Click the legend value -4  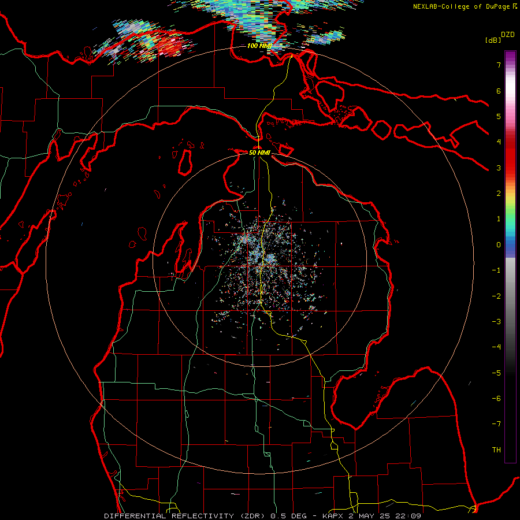[x=496, y=347]
